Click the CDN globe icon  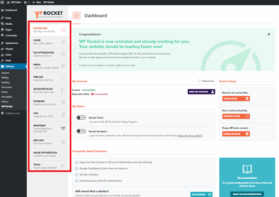(x=63, y=114)
